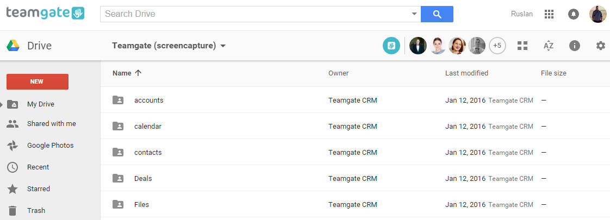Click avatar of man in tuxedo

(x=418, y=46)
